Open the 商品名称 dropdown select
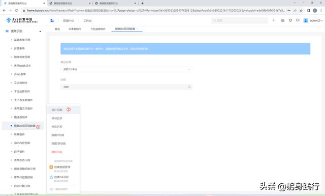Screen dimensions: 325x196 126,69
